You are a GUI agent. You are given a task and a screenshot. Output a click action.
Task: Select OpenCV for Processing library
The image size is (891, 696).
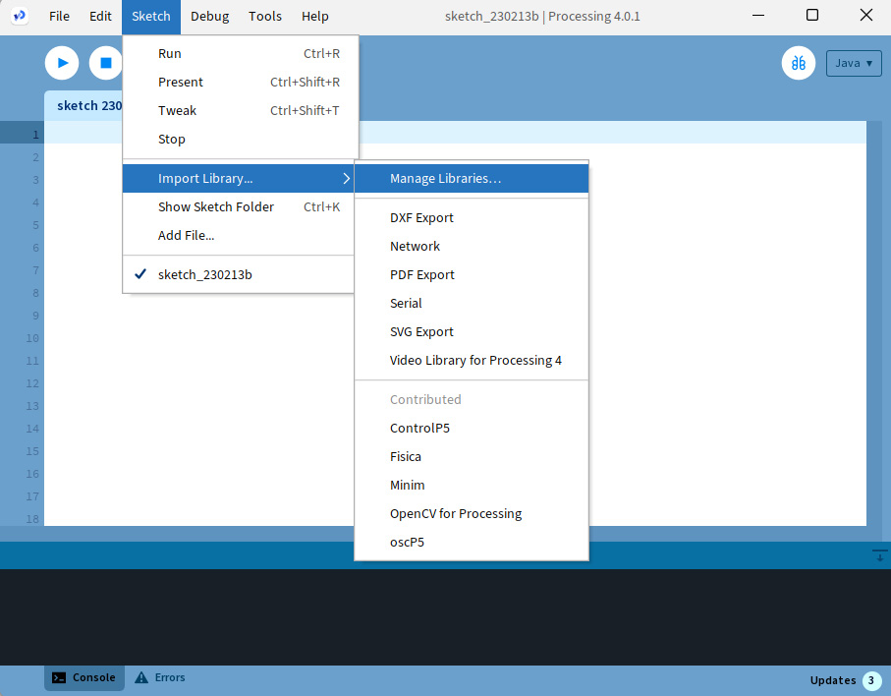coord(455,513)
